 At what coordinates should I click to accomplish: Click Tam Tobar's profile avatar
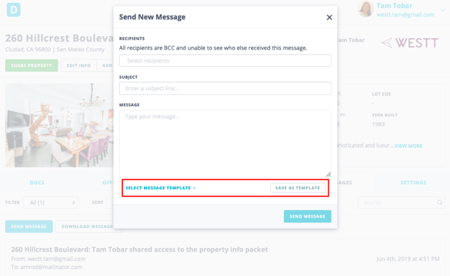[x=366, y=9]
